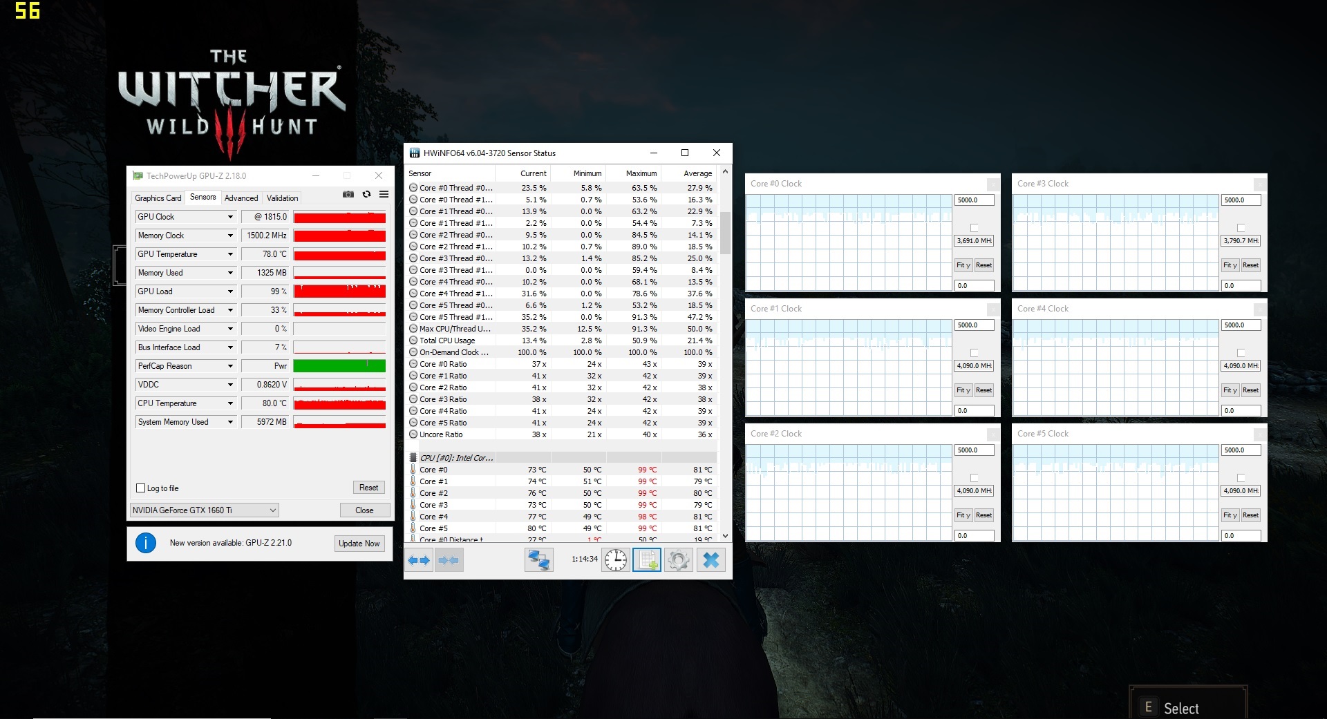Click the blue X icon in HWiNFO toolbar

click(x=710, y=560)
